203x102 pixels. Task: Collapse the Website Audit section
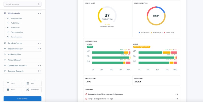tap(40, 13)
